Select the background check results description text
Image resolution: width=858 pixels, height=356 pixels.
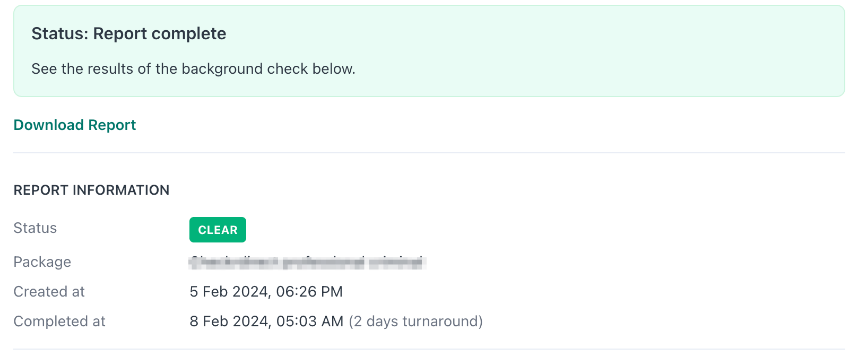[194, 68]
